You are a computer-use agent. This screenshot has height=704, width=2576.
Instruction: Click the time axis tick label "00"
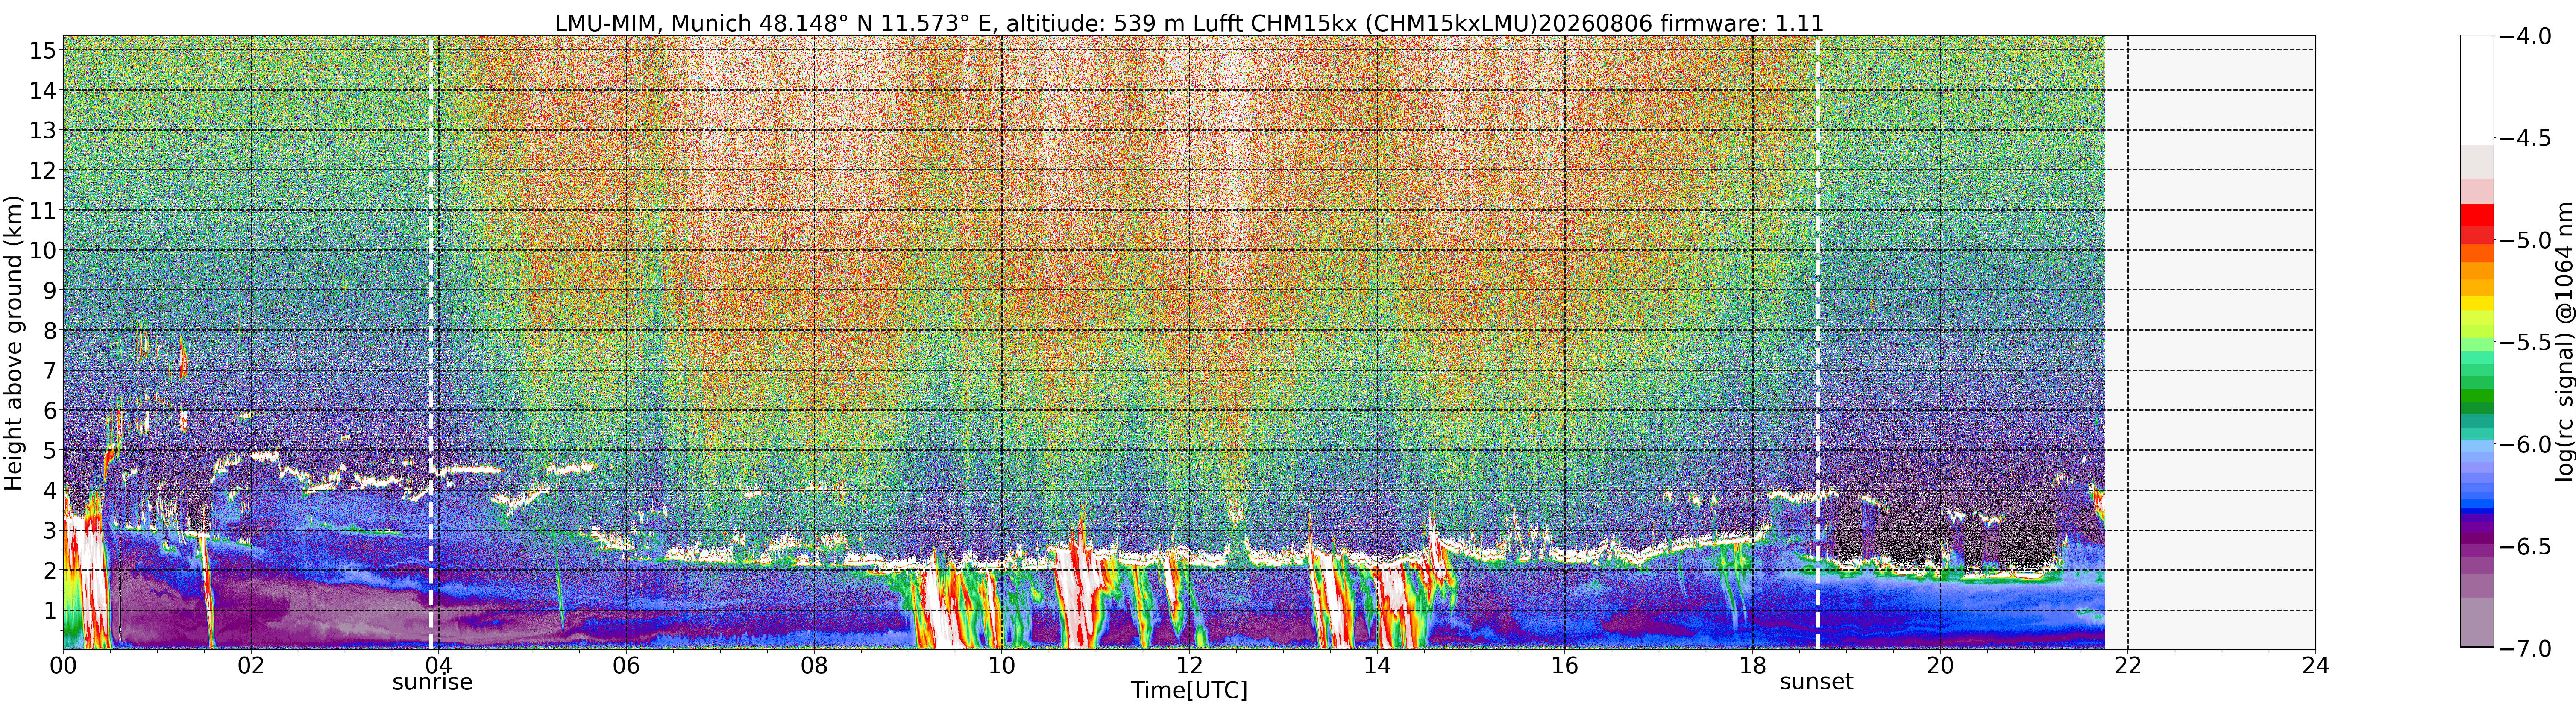63,666
